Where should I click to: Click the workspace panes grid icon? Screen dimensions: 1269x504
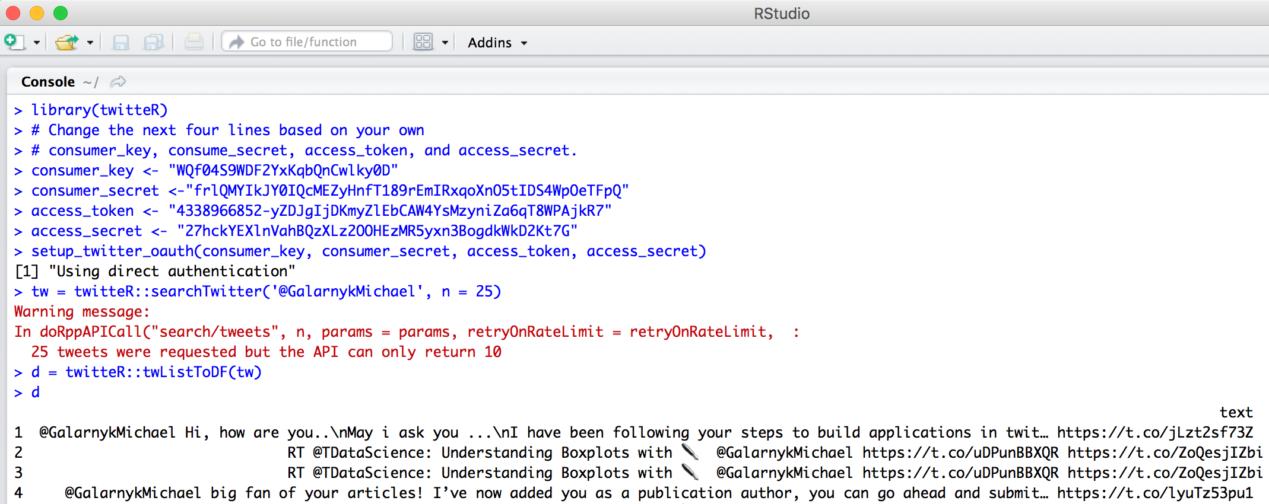click(x=423, y=42)
